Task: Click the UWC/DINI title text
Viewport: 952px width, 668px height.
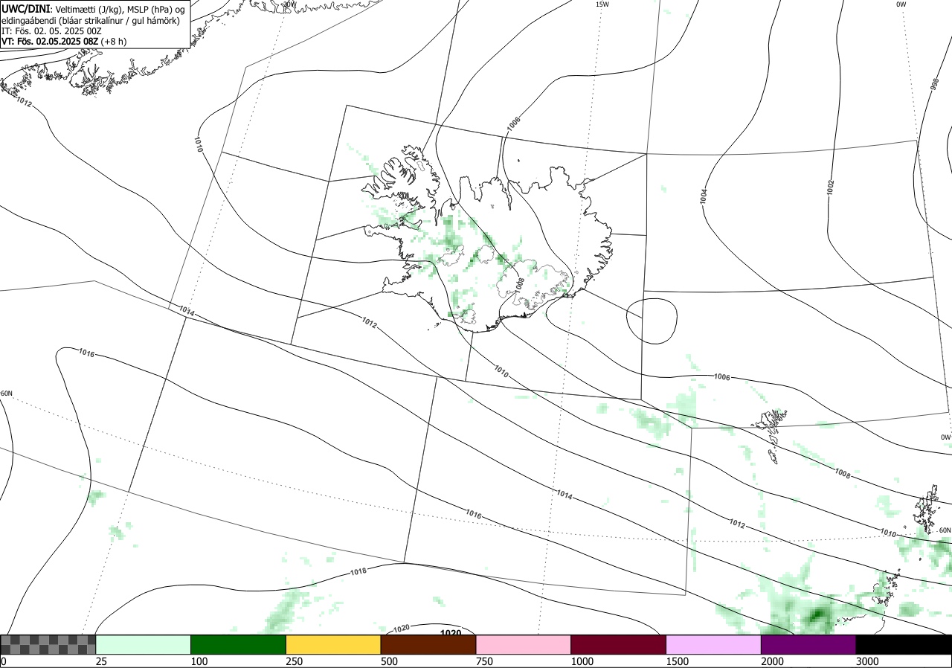Action: tap(26, 8)
